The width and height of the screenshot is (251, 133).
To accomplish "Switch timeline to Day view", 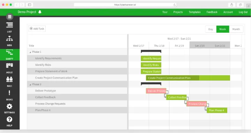I will 211,29.
